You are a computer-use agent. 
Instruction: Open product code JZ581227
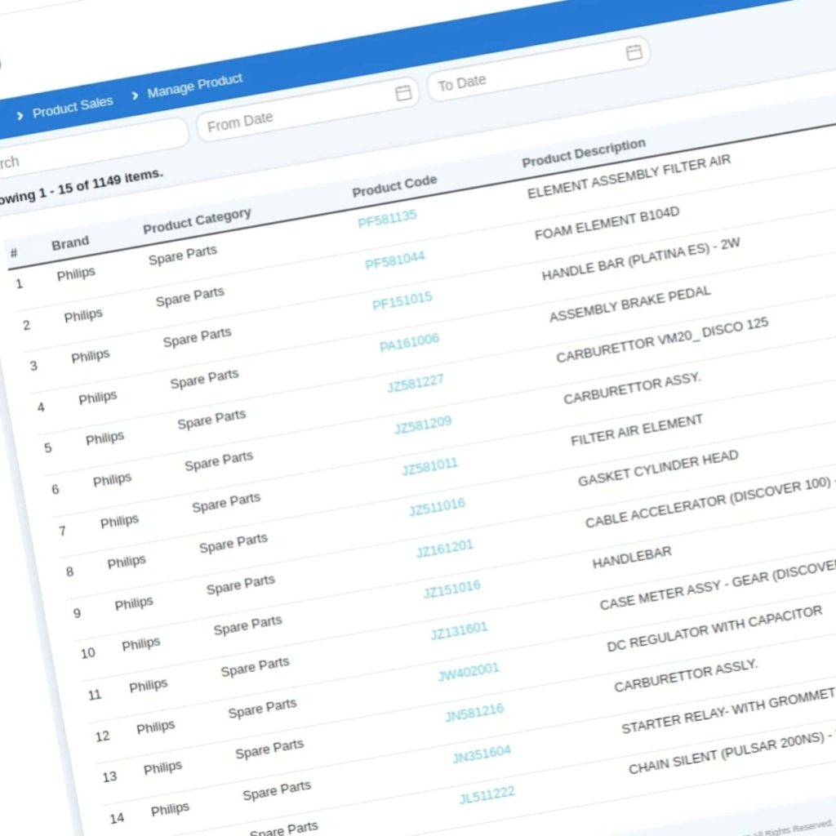(416, 384)
